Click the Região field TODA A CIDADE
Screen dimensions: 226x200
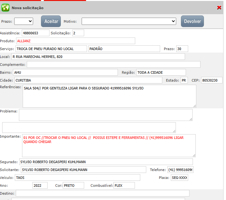coord(161,72)
